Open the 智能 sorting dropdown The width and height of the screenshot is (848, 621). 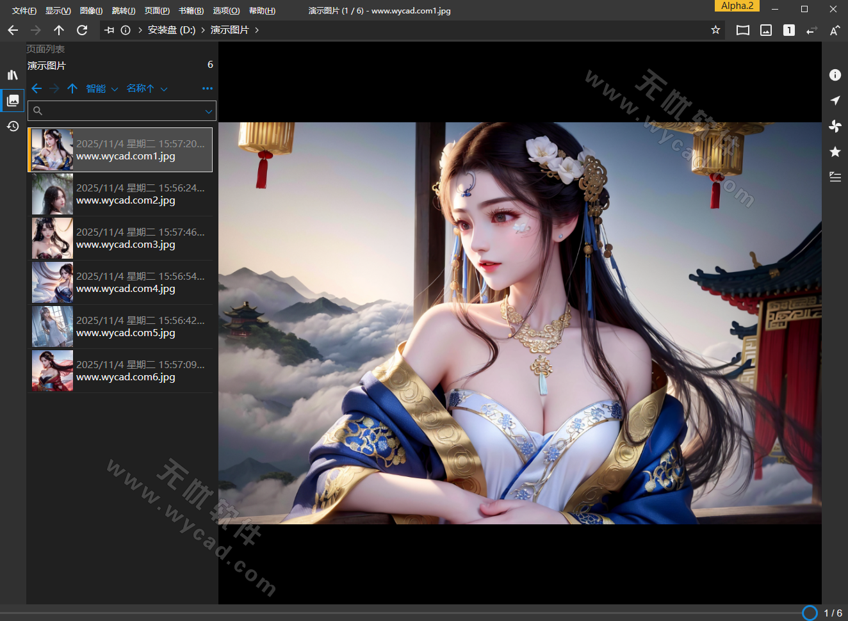click(x=101, y=88)
